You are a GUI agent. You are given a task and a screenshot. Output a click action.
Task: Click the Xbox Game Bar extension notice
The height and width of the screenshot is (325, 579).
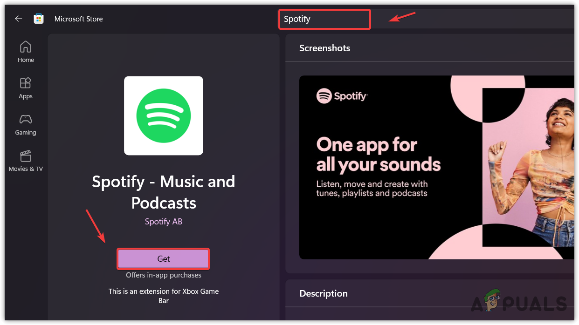(164, 296)
